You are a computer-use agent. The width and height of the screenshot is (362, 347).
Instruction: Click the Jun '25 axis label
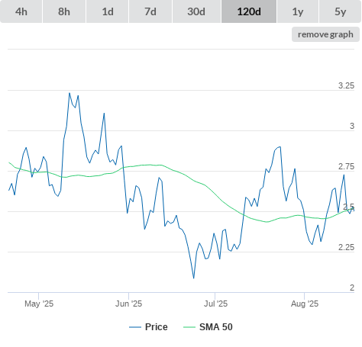click(x=128, y=304)
